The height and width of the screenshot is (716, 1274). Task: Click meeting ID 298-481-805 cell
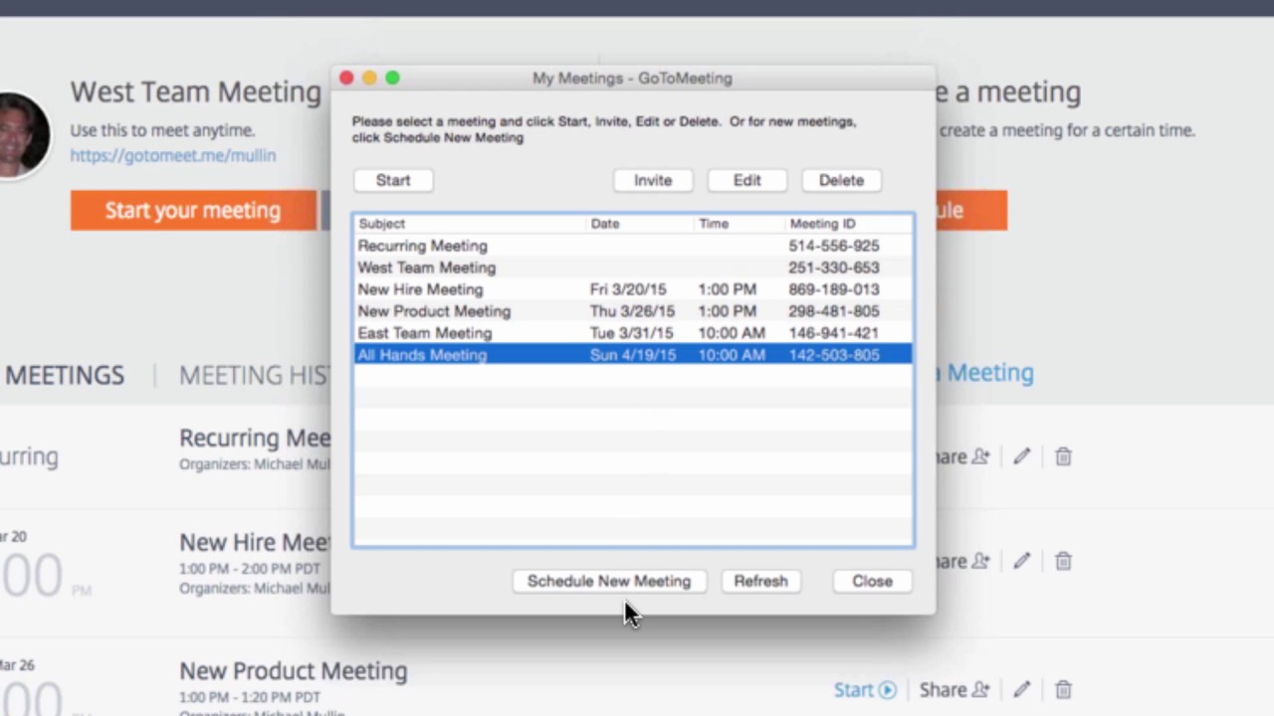[x=834, y=311]
